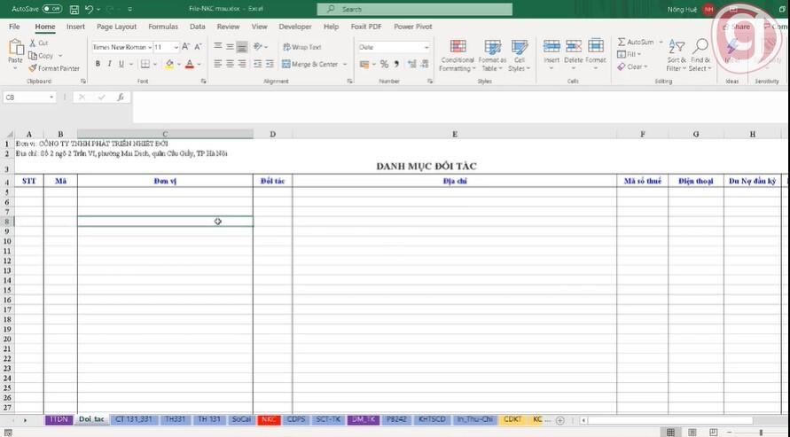The image size is (790, 437).
Task: Select column E header
Action: click(455, 134)
